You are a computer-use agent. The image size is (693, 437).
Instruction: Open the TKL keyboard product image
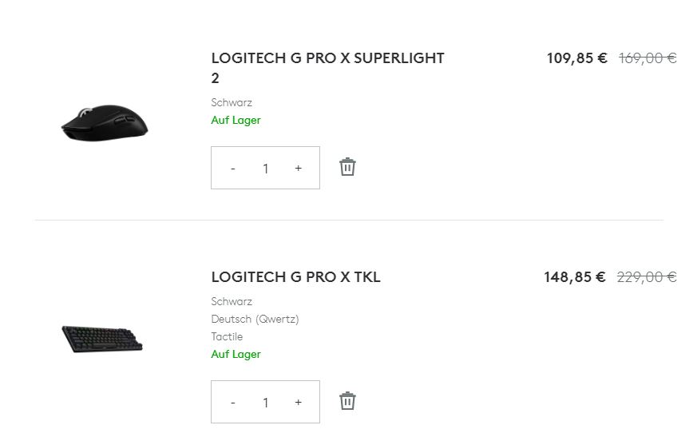coord(103,338)
